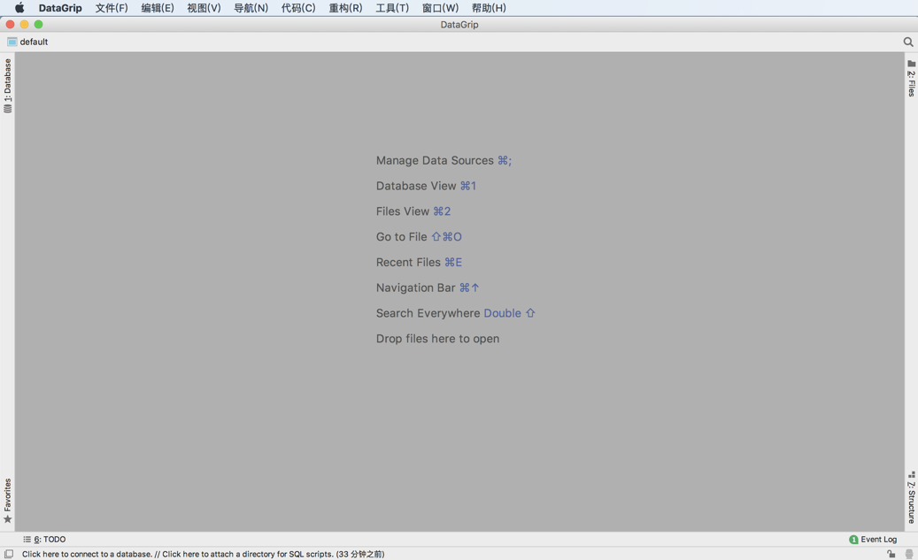Open the 导航(N) menu
Image resolution: width=918 pixels, height=560 pixels.
(251, 8)
